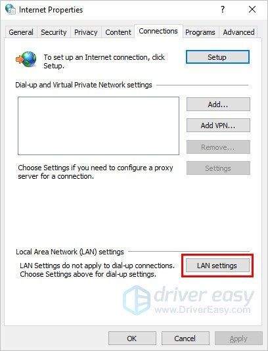Click the Setup button
Viewport: 268px width, 351px height.
[217, 57]
